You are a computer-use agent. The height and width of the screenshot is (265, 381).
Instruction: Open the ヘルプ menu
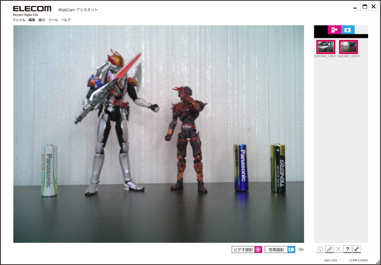(66, 20)
